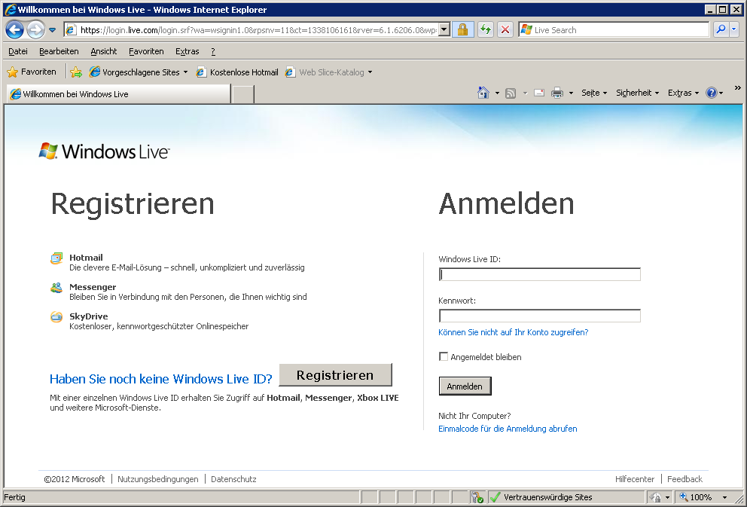The width and height of the screenshot is (747, 507).
Task: Open the Kostenlose Hotmail favorite link
Action: tap(237, 72)
